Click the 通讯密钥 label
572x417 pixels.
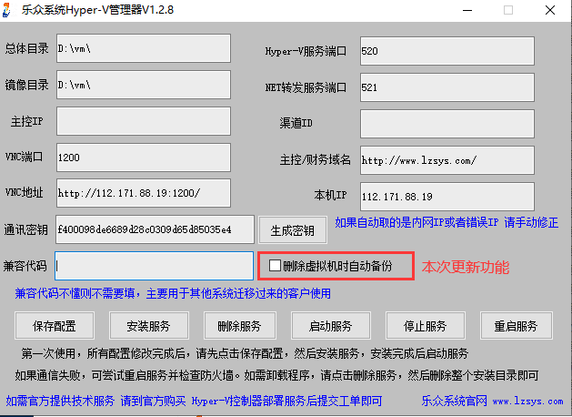coord(25,229)
